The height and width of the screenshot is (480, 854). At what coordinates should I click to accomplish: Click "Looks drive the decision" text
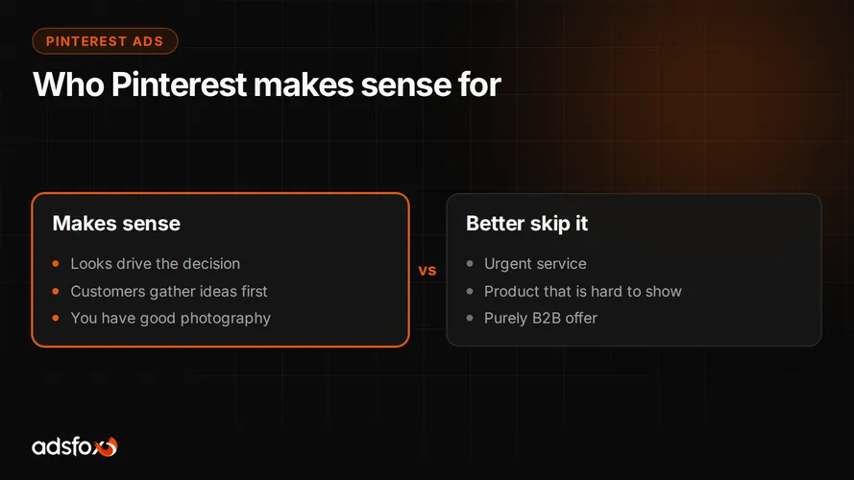(156, 263)
